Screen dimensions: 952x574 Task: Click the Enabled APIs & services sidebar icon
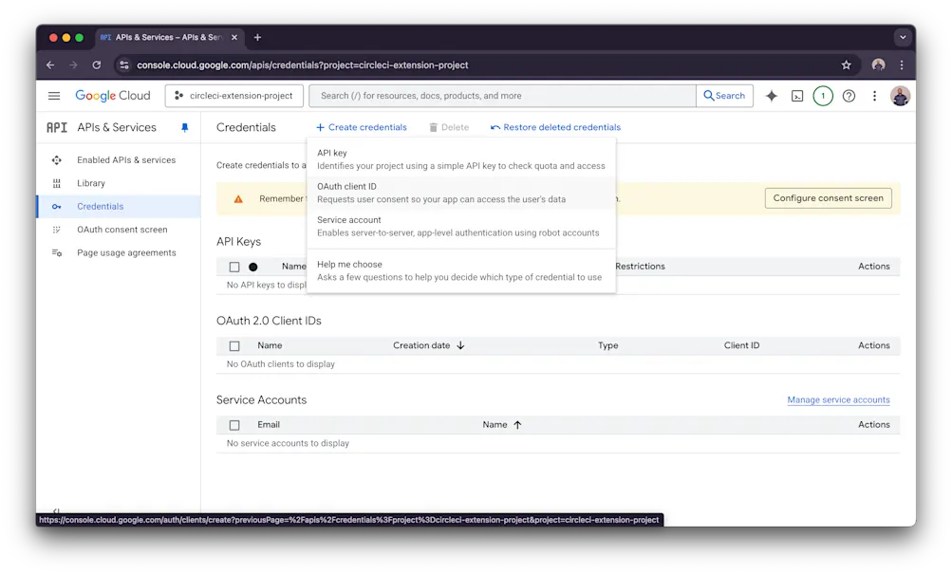tap(56, 160)
